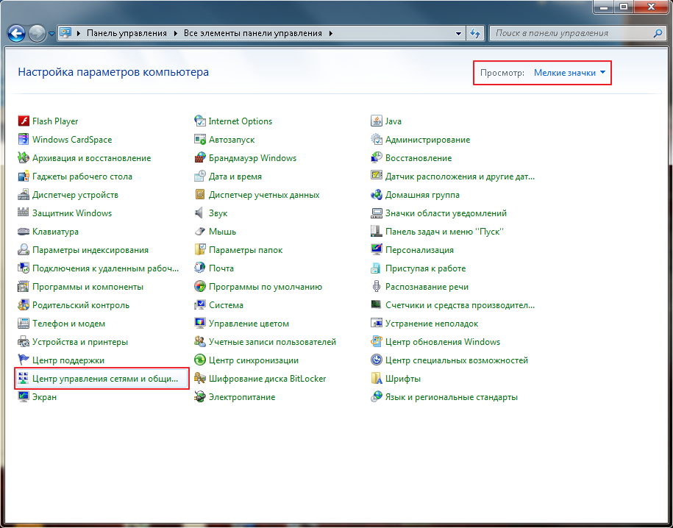Click the Домашняя группа icon
673x528 pixels.
[377, 195]
